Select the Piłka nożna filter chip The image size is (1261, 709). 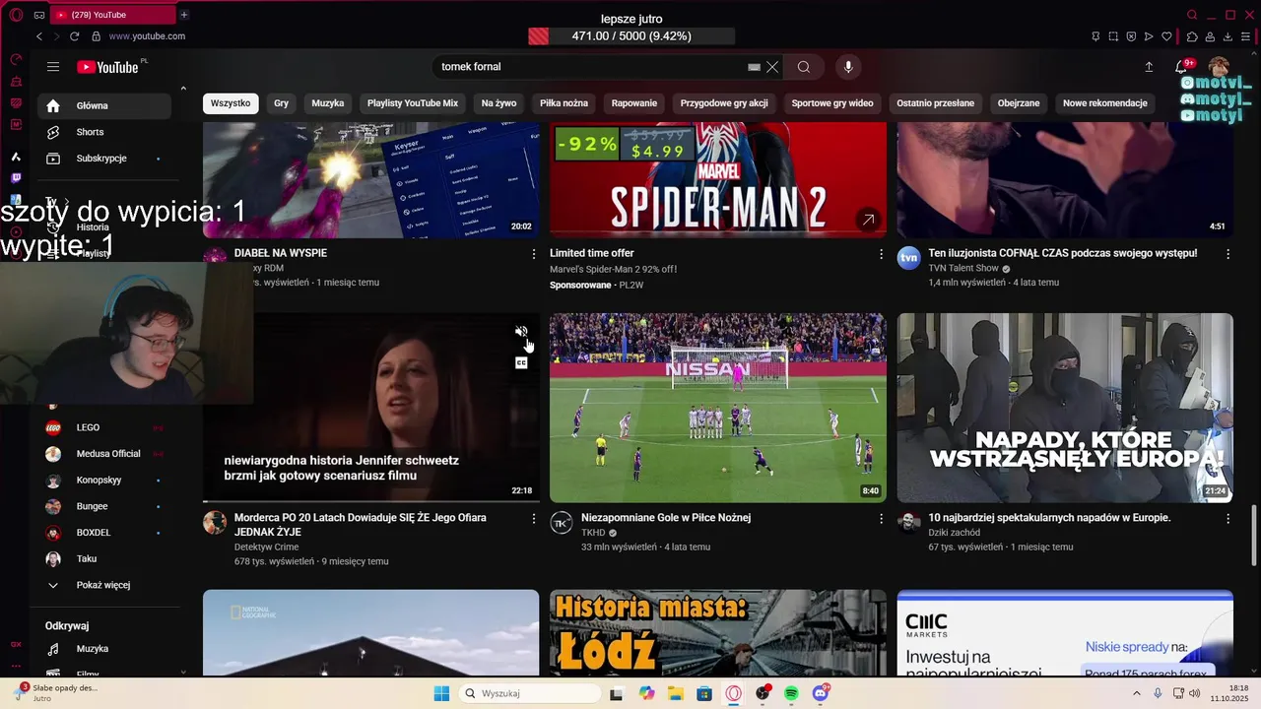pos(564,103)
